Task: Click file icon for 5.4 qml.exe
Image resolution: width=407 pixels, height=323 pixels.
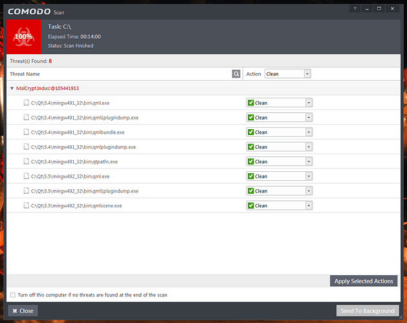Action: point(27,103)
